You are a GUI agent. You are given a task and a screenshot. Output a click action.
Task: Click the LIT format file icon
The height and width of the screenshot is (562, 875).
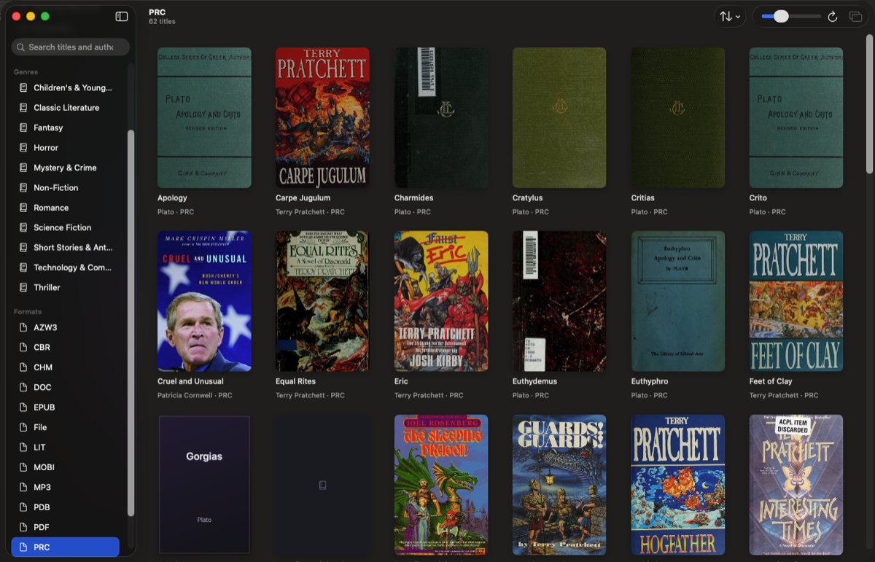click(23, 447)
